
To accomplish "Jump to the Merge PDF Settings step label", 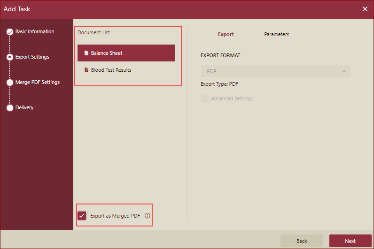I will click(38, 83).
